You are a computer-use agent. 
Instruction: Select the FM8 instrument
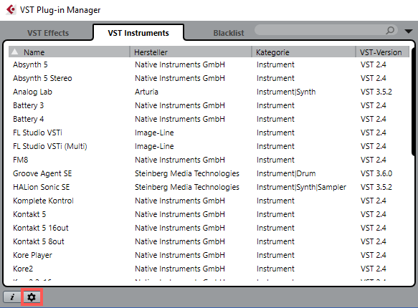click(x=209, y=160)
